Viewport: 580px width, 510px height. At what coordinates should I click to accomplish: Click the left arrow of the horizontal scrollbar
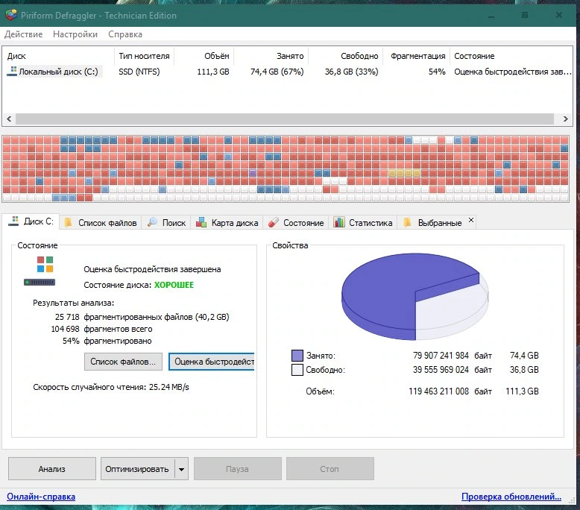coord(9,119)
